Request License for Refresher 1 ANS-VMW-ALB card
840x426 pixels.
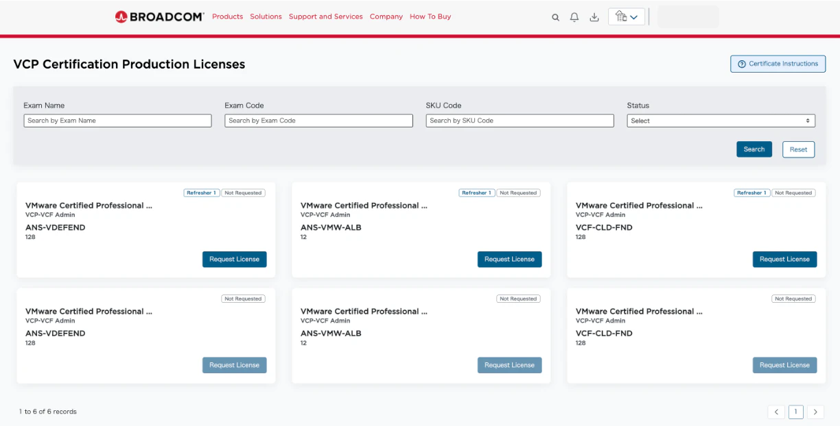(x=509, y=260)
